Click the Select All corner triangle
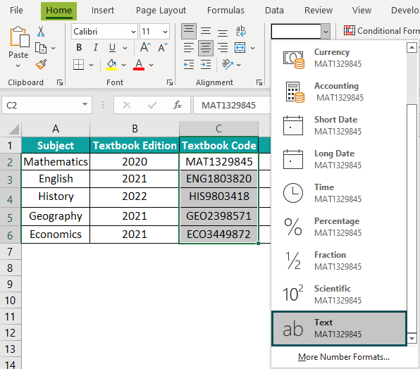The height and width of the screenshot is (369, 420). click(13, 130)
